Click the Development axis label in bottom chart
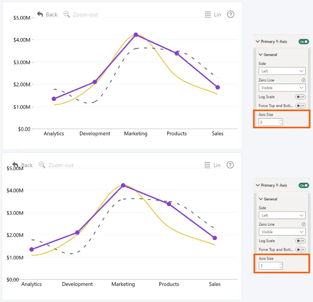Viewport: 313px width, 302px height. pyautogui.click(x=77, y=284)
